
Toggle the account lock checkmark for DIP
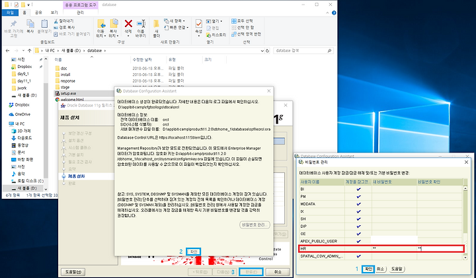click(358, 226)
